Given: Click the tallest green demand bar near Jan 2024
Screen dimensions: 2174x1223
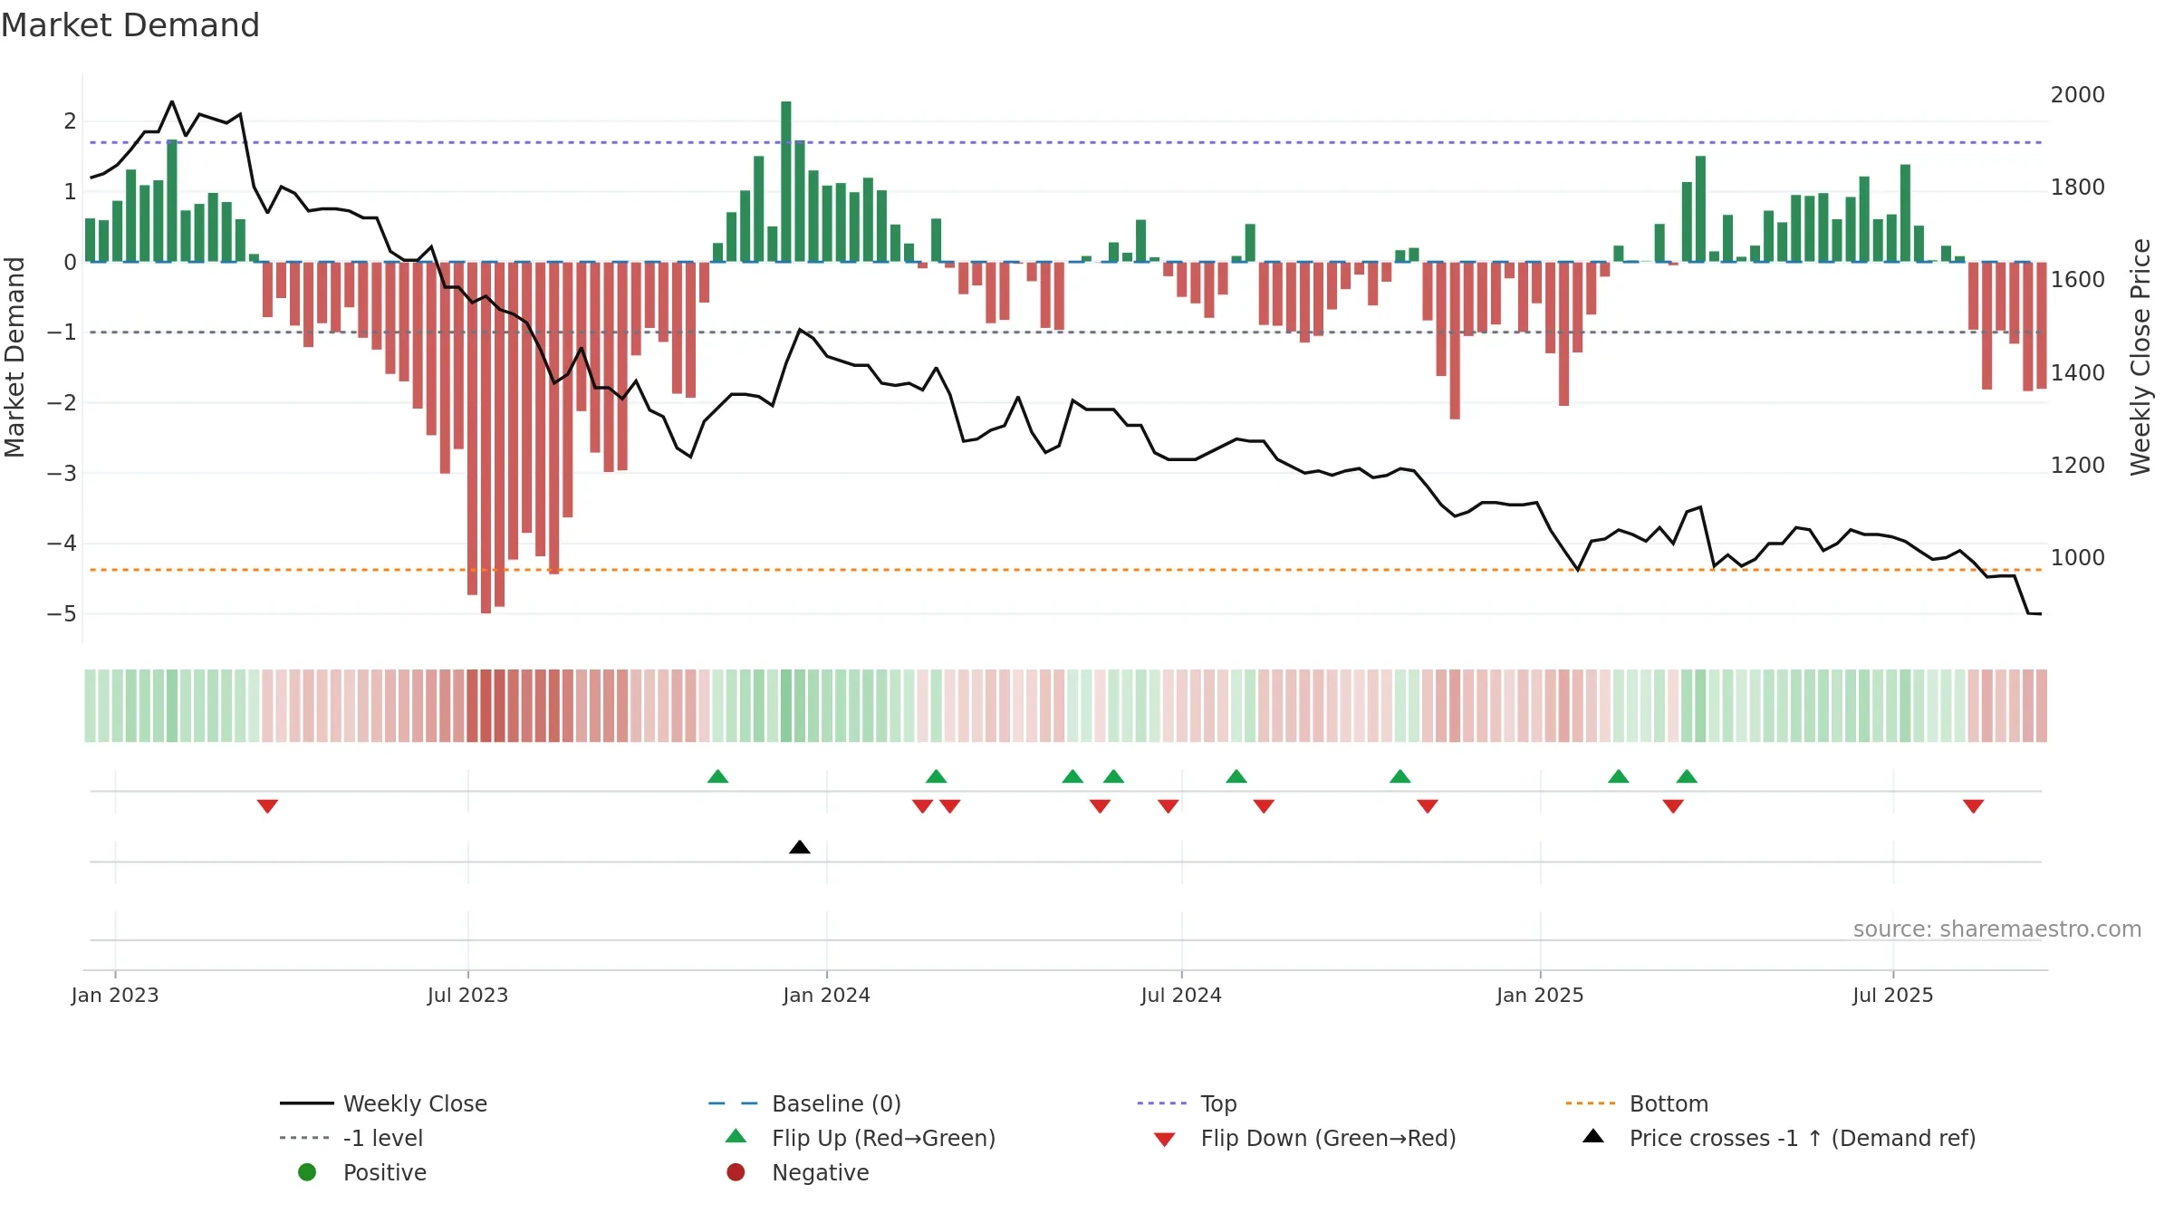Looking at the screenshot, I should pyautogui.click(x=786, y=181).
